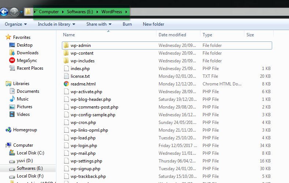
Task: Select the wp-admin folder icon
Action: (x=66, y=45)
